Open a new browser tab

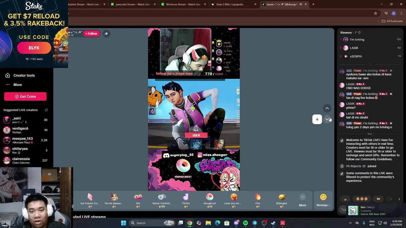tap(313, 4)
